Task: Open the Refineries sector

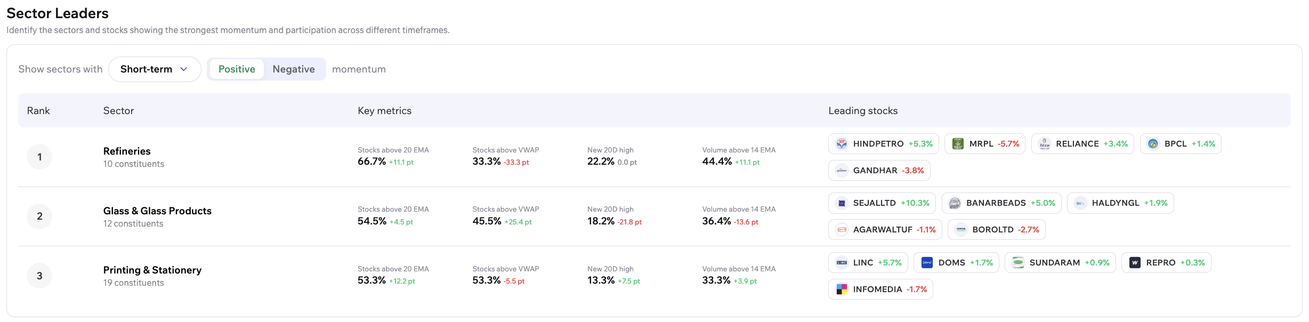Action: (x=127, y=151)
